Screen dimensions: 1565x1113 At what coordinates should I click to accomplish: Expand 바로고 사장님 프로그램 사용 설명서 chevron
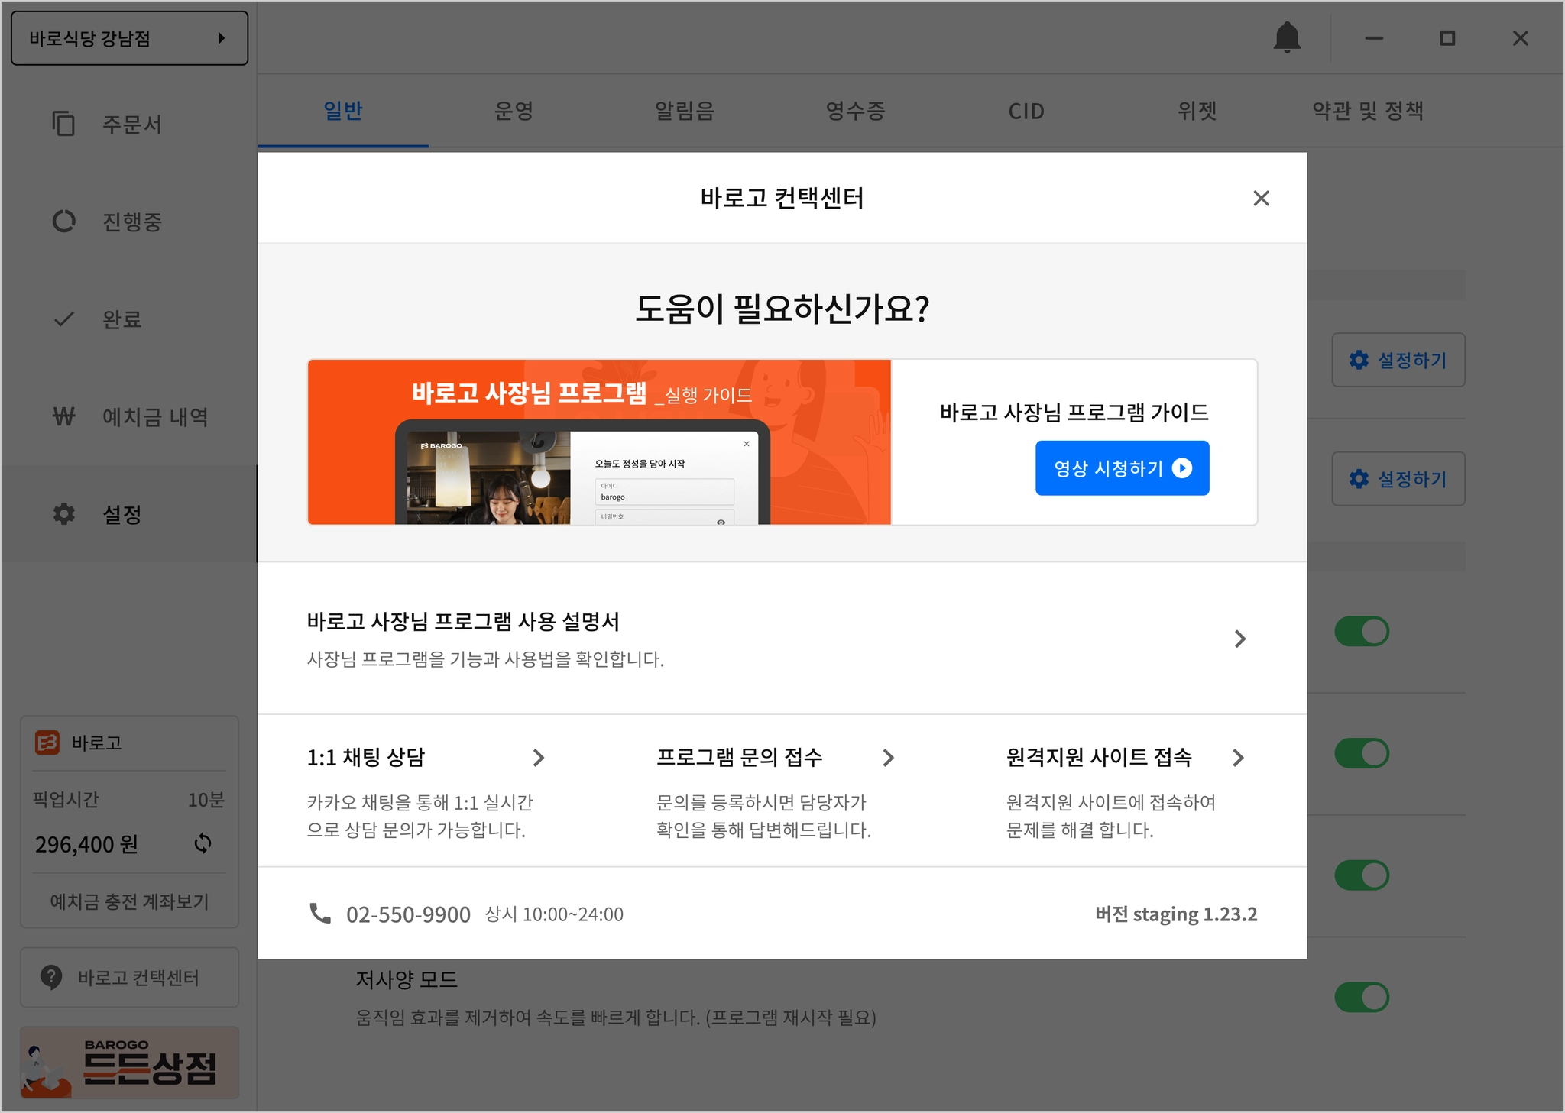(1239, 639)
